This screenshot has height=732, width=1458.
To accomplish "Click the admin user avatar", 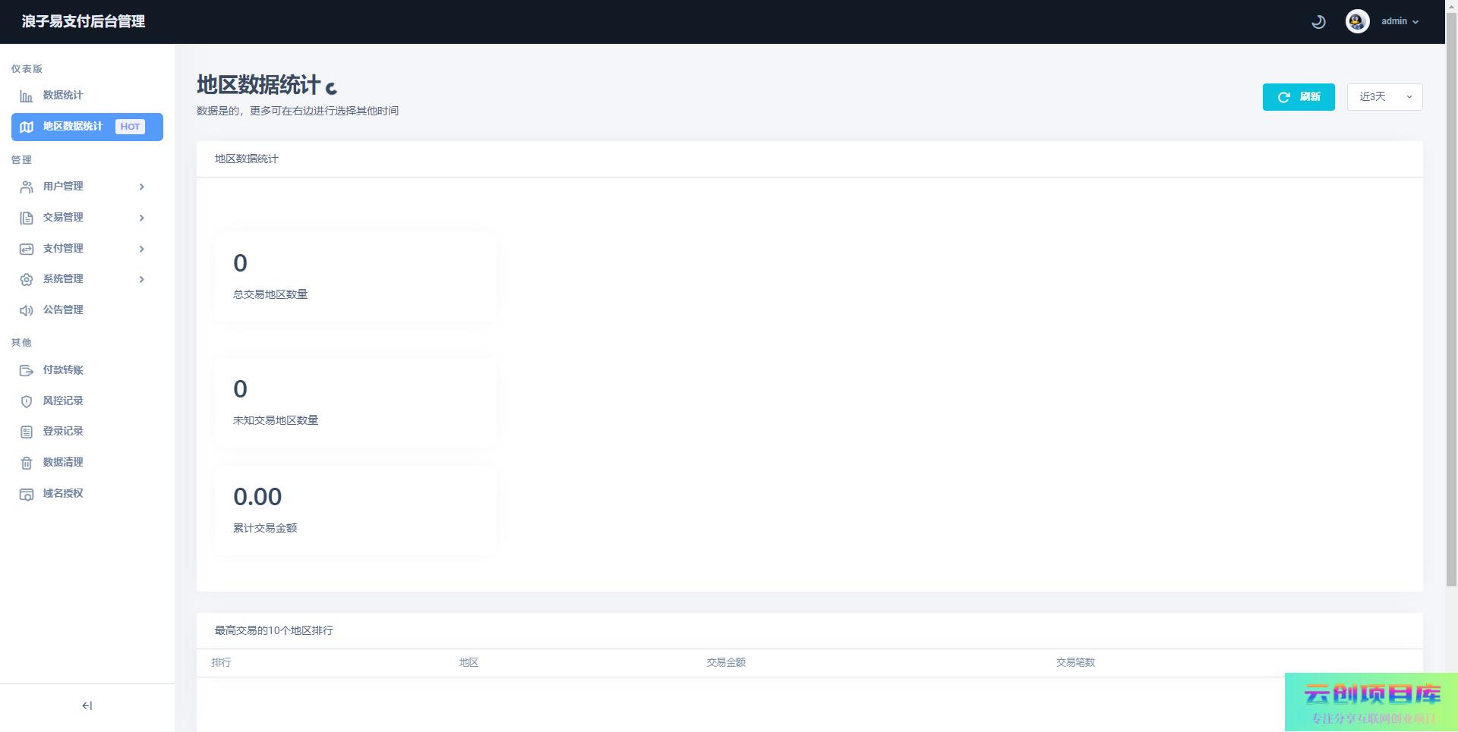I will [x=1357, y=21].
